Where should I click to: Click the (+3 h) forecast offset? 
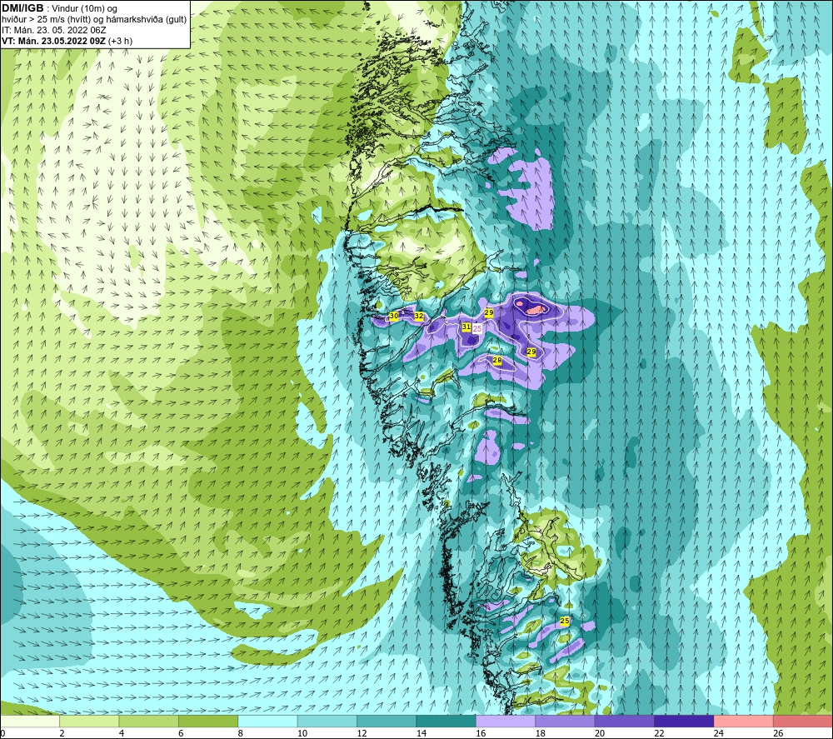(120, 41)
